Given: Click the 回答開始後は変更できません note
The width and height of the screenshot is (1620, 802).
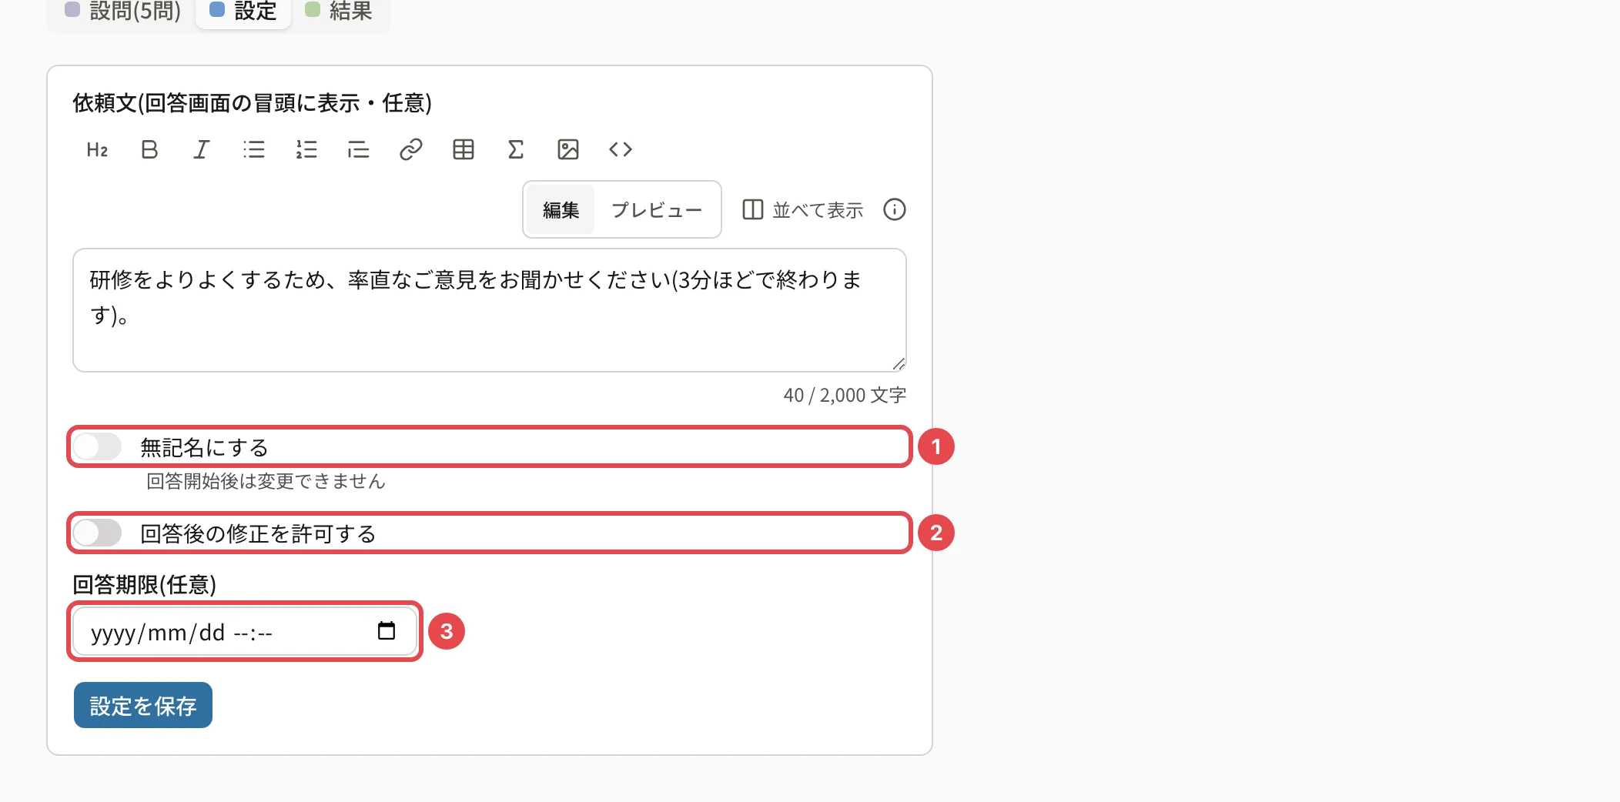Looking at the screenshot, I should [x=266, y=481].
